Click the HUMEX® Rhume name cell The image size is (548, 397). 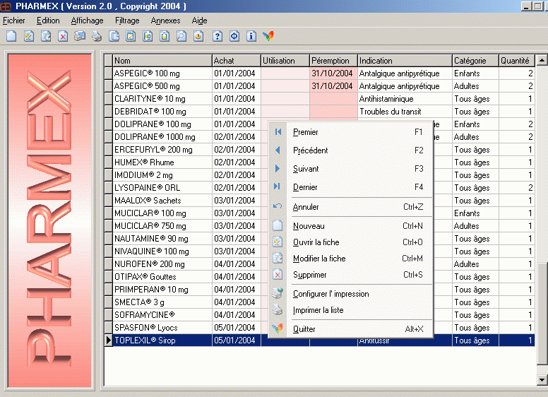pyautogui.click(x=162, y=162)
